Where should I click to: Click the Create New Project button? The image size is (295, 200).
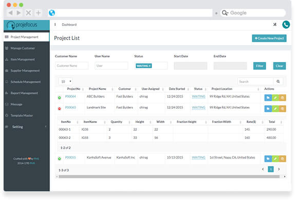pos(269,38)
